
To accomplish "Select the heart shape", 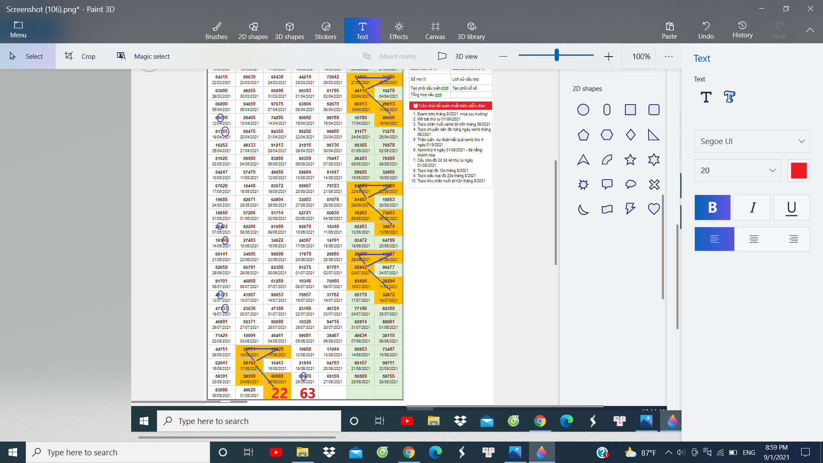I will (654, 209).
